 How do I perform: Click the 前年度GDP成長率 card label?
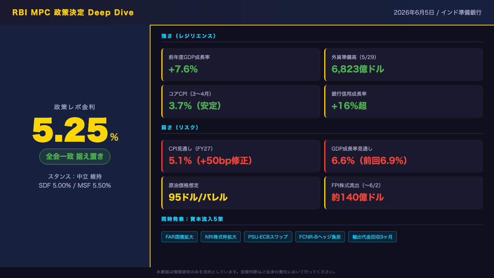(189, 57)
